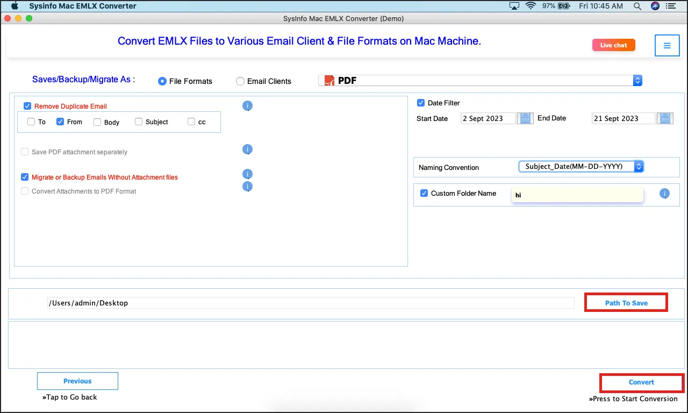Click the menu bar clock Fri 10:45 AM
The width and height of the screenshot is (688, 413).
601,6
